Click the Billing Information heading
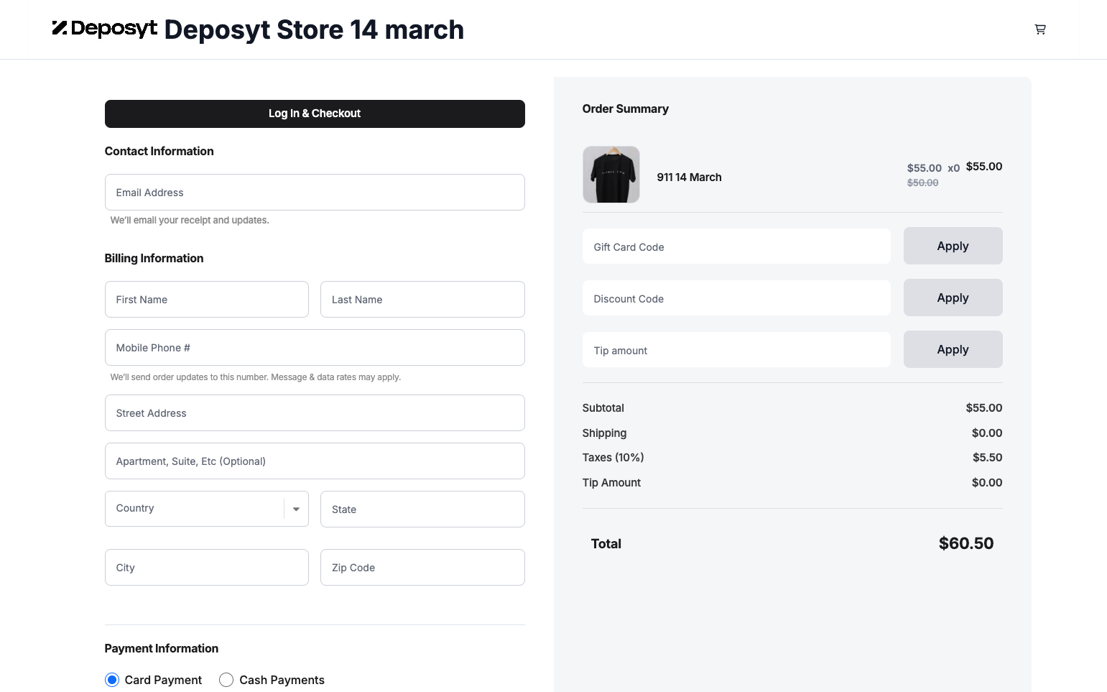The height and width of the screenshot is (692, 1107). (154, 258)
